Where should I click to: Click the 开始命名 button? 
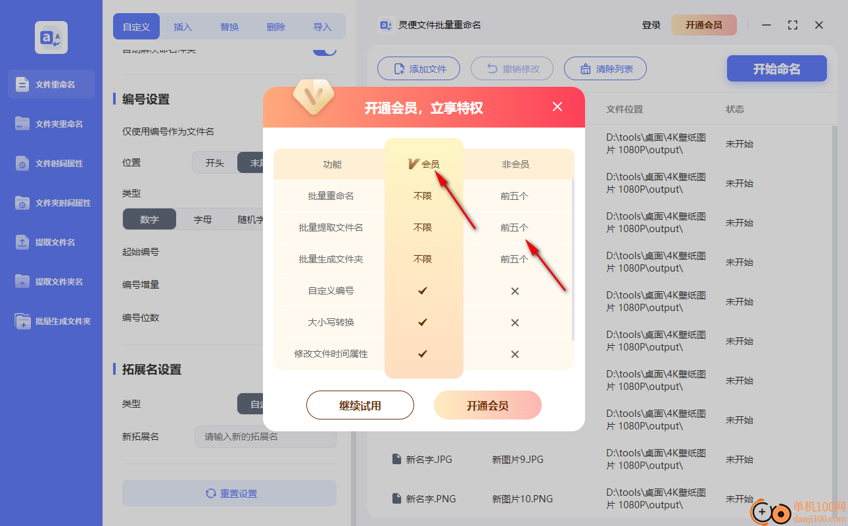click(x=777, y=68)
